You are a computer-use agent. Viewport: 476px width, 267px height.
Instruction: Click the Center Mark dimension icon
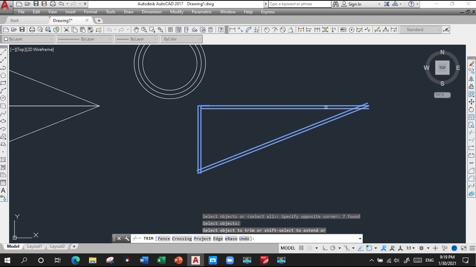(x=351, y=30)
